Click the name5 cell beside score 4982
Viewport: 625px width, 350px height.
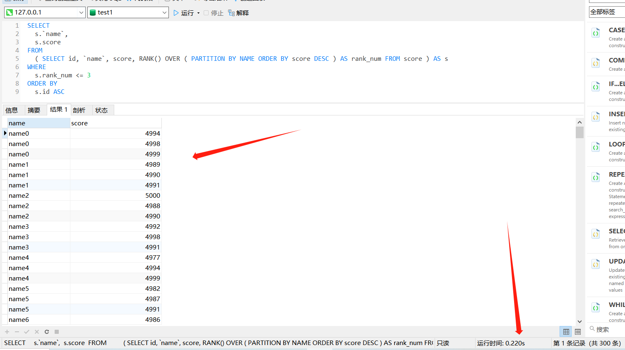pos(39,289)
